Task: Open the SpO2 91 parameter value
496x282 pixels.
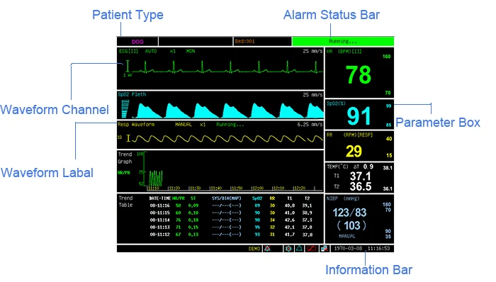Action: [x=359, y=116]
